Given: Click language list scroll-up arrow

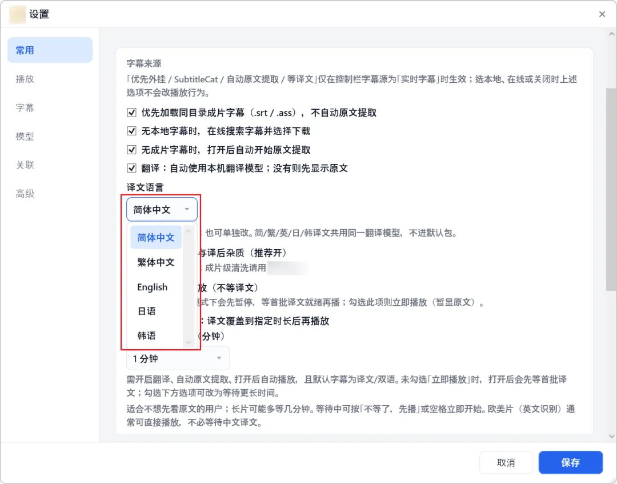Looking at the screenshot, I should (189, 231).
